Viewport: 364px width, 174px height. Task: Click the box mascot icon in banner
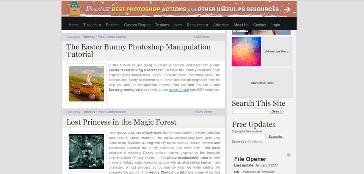(75, 9)
